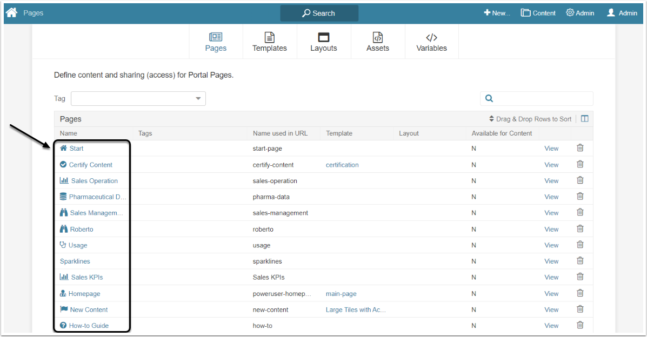Click the home icon in top bar
The width and height of the screenshot is (647, 337).
coord(11,12)
